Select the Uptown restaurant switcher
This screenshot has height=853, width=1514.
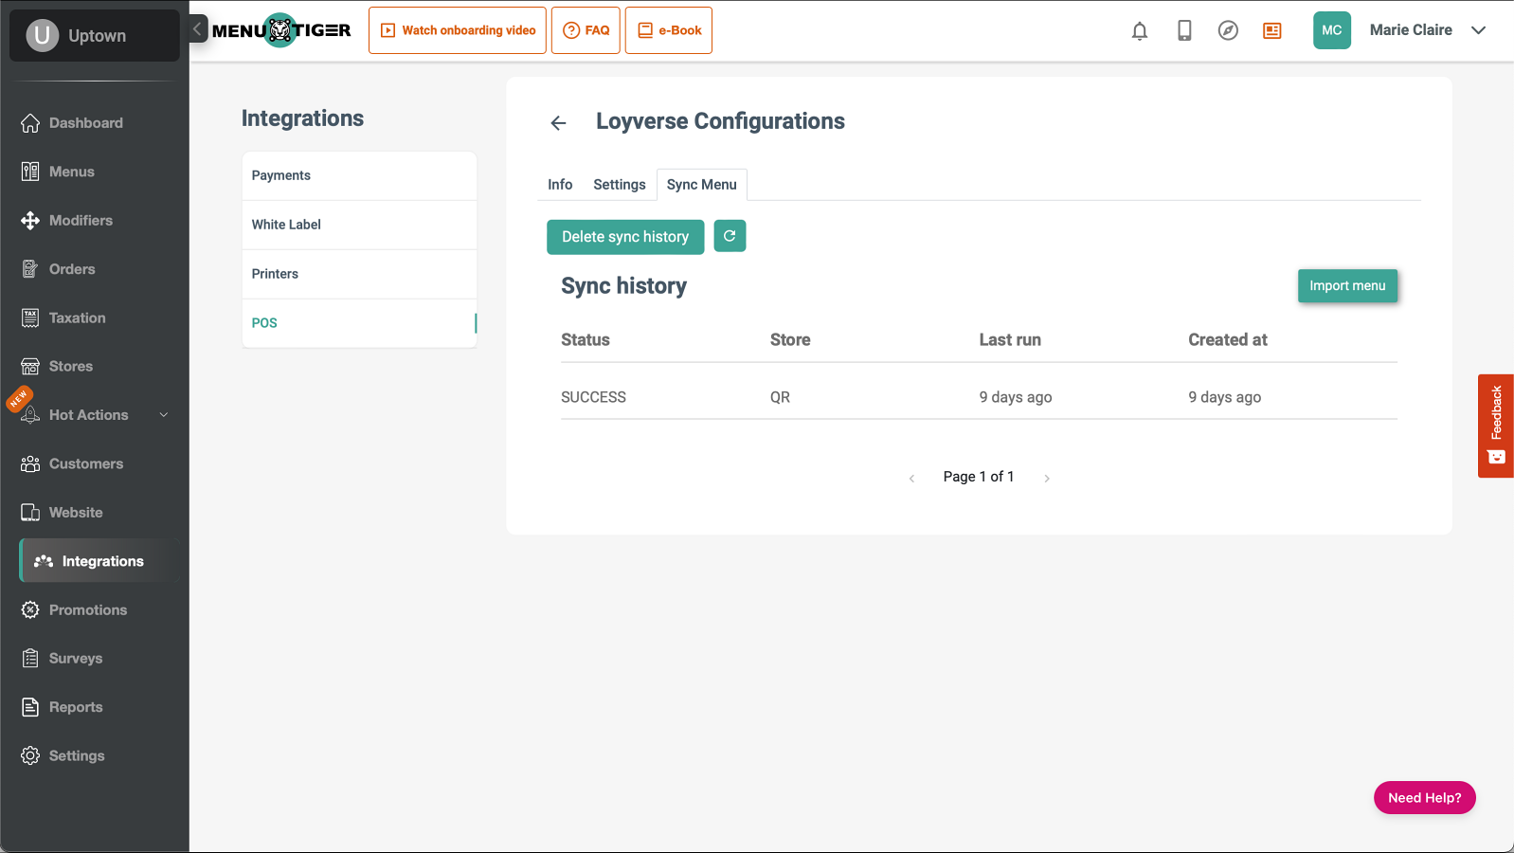click(x=95, y=36)
